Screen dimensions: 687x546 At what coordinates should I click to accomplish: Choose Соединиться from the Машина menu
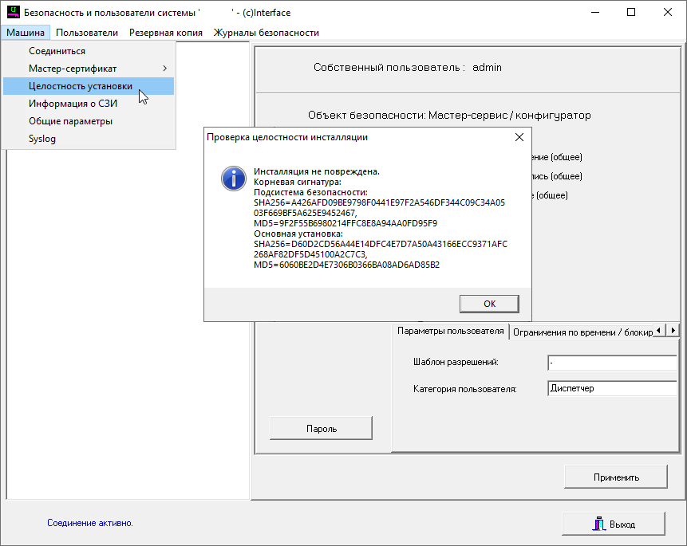(57, 51)
